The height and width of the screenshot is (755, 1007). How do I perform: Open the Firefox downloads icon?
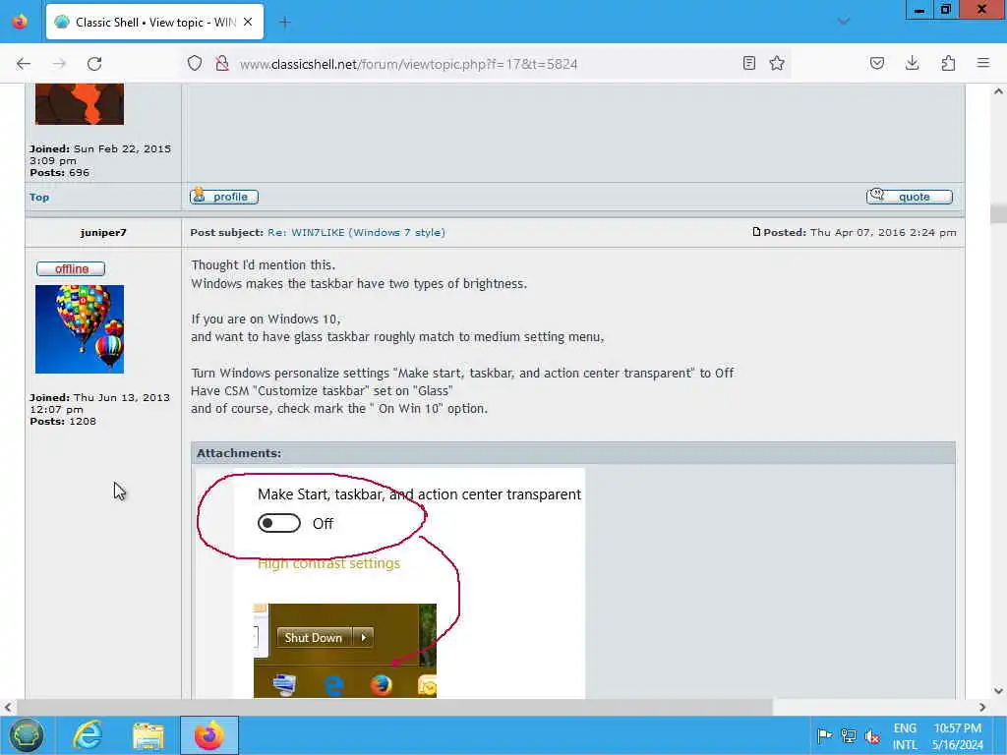pos(912,63)
